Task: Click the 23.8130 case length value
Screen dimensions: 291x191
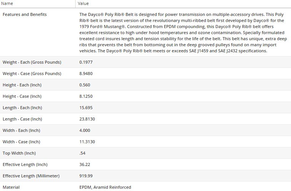Action: pyautogui.click(x=87, y=119)
